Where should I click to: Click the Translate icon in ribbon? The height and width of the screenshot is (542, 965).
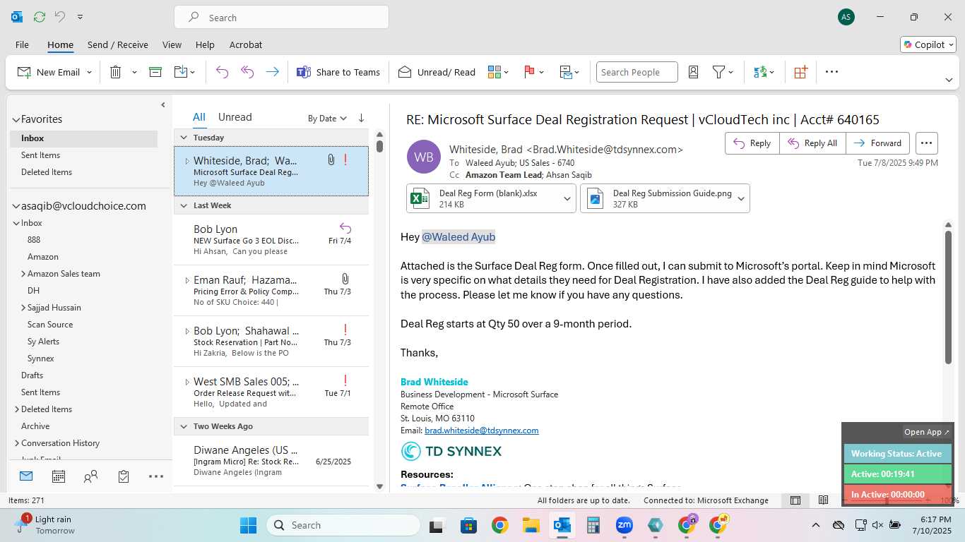(x=760, y=72)
